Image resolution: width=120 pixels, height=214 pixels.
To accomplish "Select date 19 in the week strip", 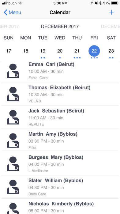I will click(x=43, y=51).
